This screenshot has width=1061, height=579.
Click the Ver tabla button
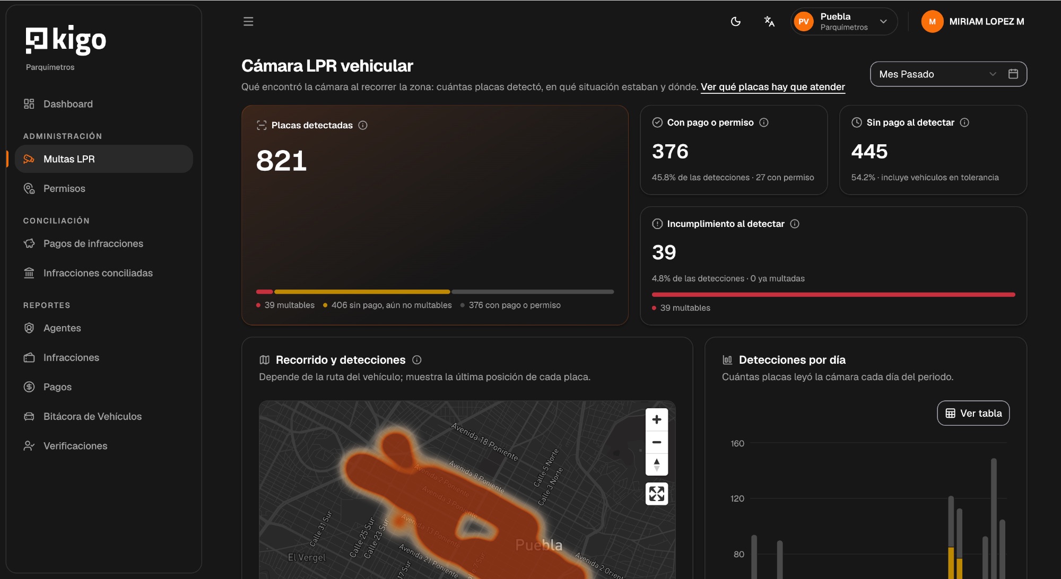[x=973, y=413]
